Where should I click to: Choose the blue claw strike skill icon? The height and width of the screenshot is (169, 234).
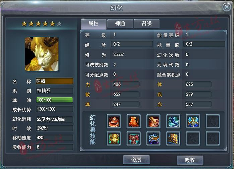153,138
